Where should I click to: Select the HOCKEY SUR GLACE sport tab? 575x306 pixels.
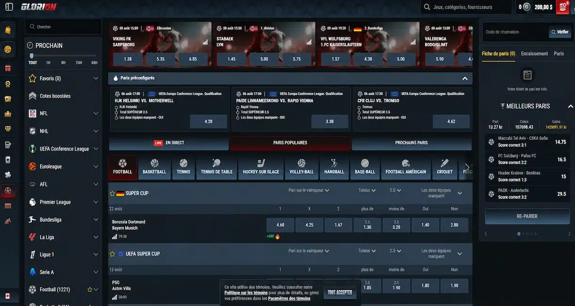tap(261, 167)
